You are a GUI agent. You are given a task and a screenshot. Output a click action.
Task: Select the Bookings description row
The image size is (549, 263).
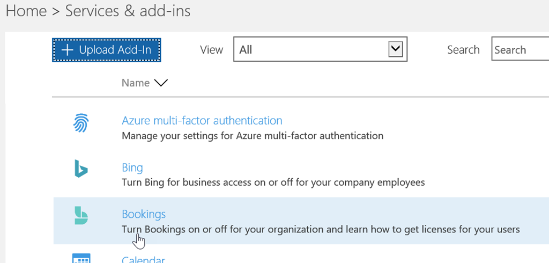click(x=321, y=230)
